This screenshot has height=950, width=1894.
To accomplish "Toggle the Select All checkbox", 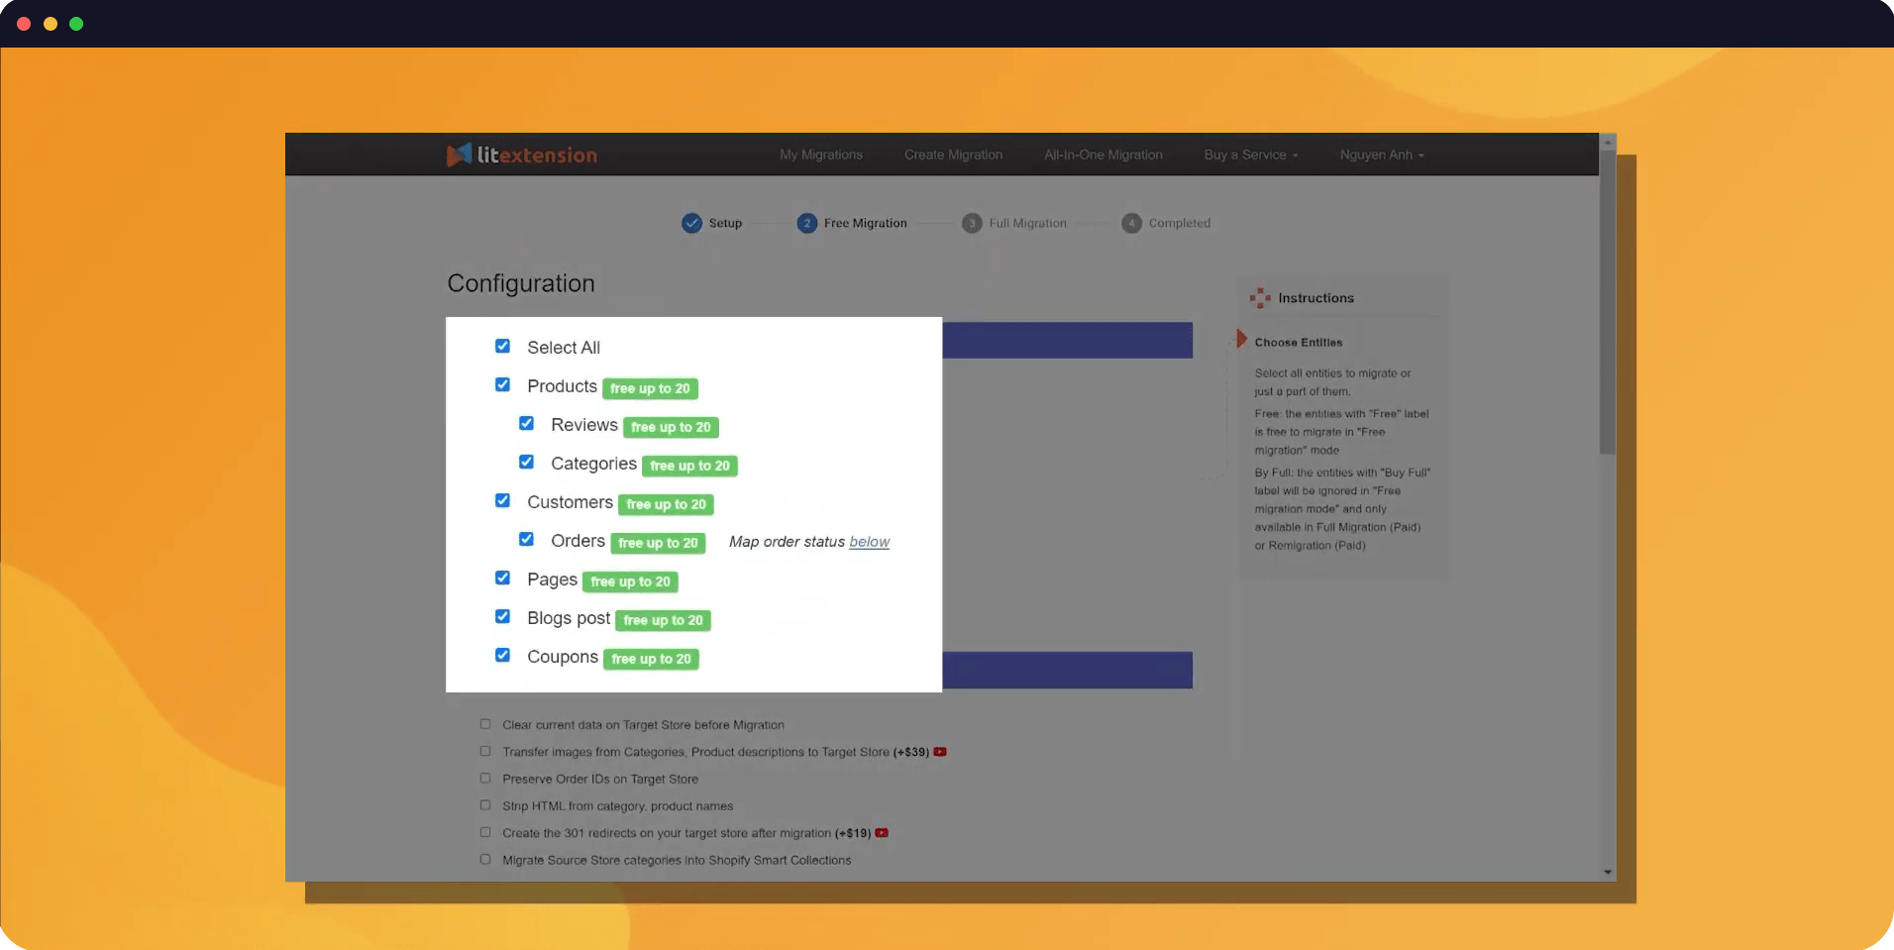I will [502, 346].
